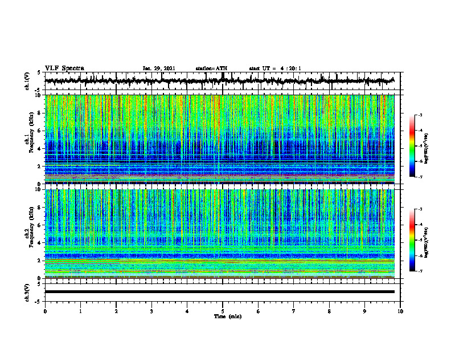Click the "station=ATH" header text
451x349 pixels.
click(x=211, y=68)
